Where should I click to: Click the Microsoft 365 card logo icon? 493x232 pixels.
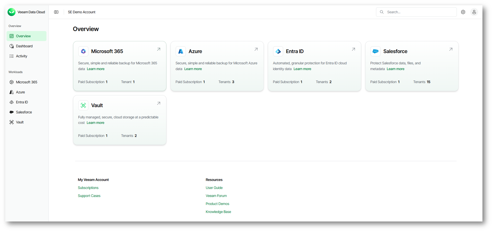click(83, 51)
